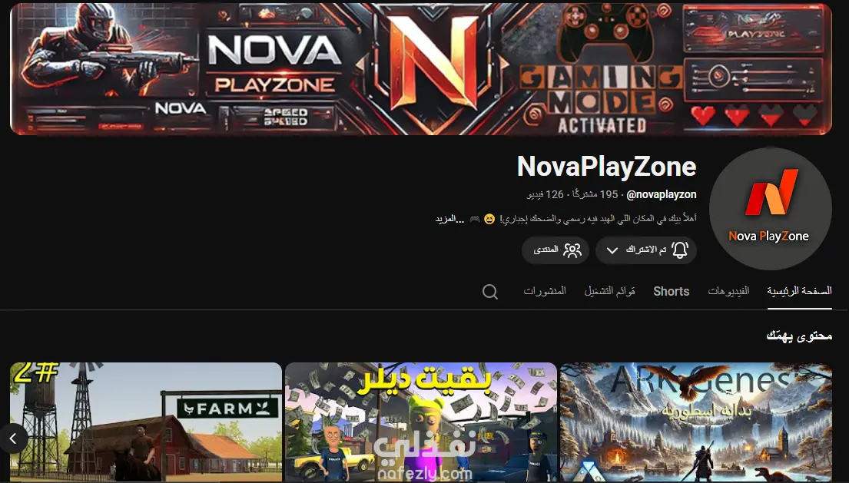Image resolution: width=849 pixels, height=483 pixels.
Task: Click the notification bell icon
Action: (x=679, y=250)
